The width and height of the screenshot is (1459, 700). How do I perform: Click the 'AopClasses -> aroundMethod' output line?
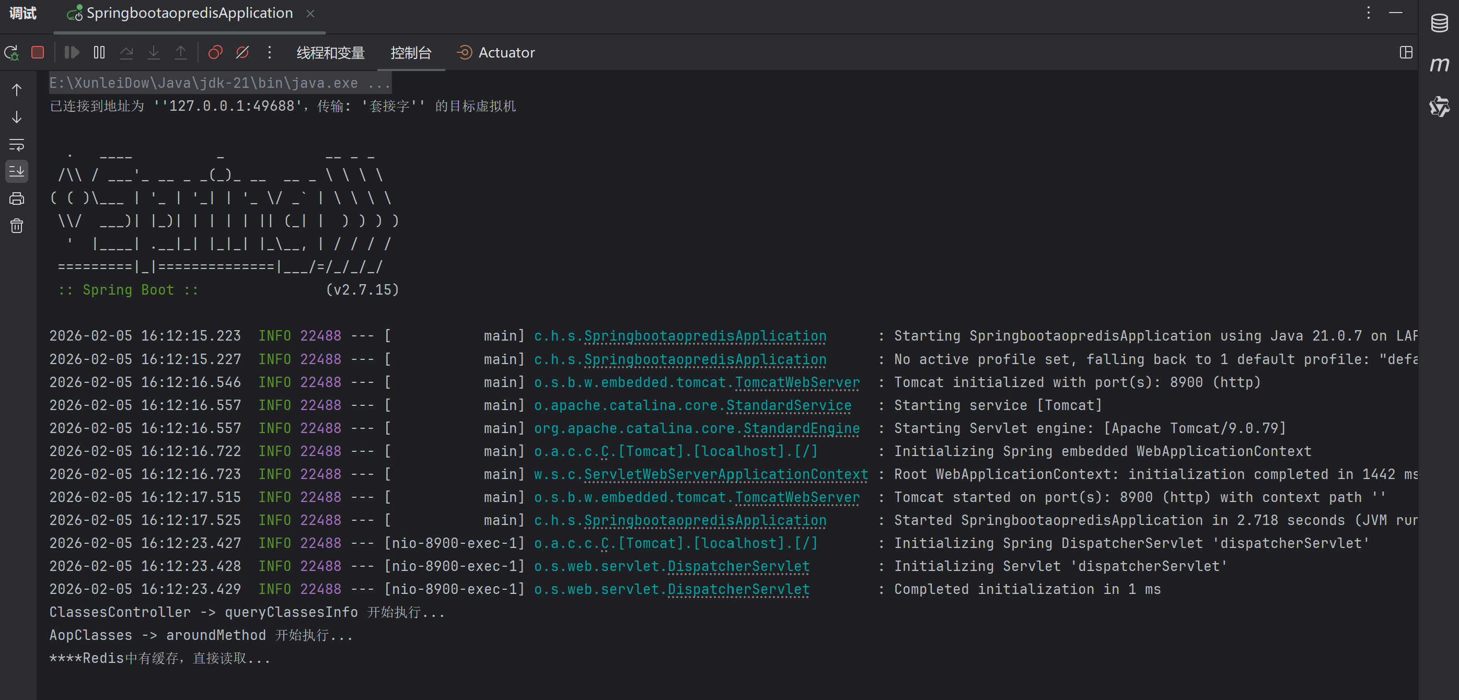pyautogui.click(x=201, y=635)
